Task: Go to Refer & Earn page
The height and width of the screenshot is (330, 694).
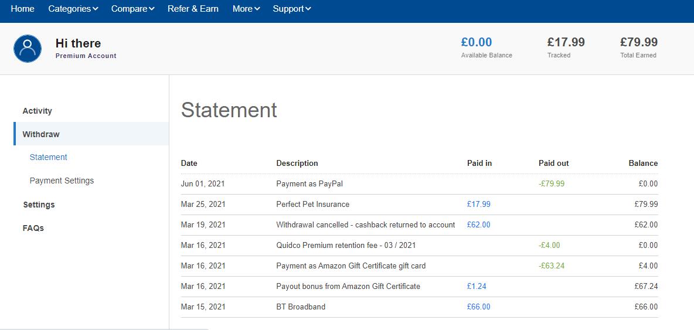Action: pyautogui.click(x=193, y=9)
